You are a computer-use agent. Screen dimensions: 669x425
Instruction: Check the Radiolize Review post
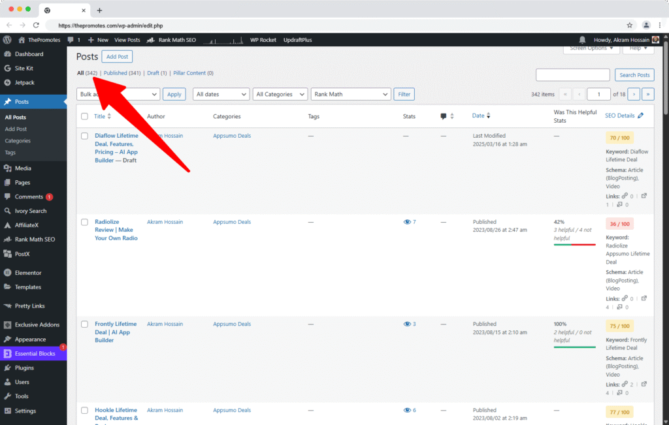[84, 222]
